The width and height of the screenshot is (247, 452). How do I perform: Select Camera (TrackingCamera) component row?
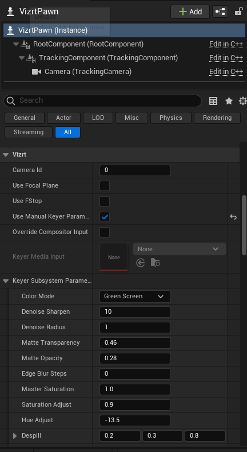point(125,72)
